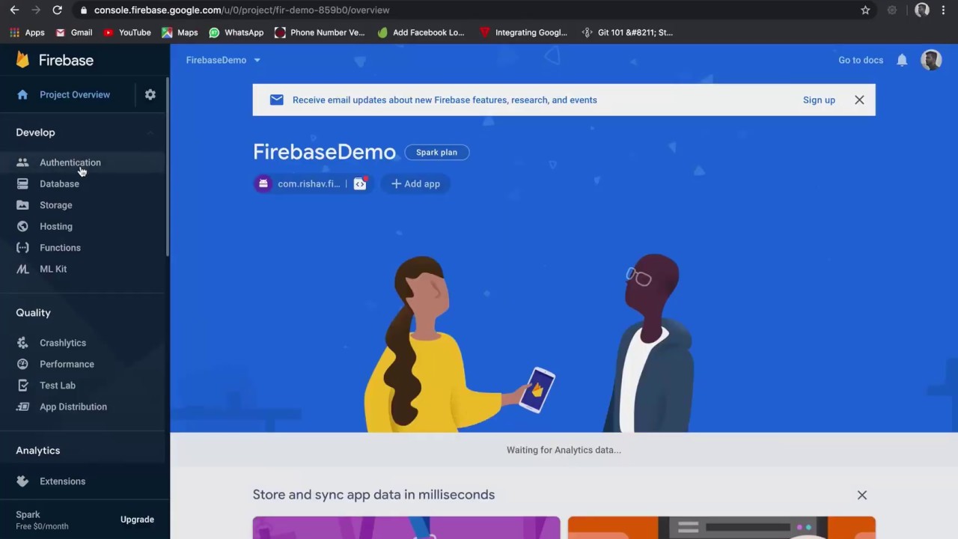Open Phone Number Ve... bookmark
Screen dimensions: 958x539
click(320, 32)
